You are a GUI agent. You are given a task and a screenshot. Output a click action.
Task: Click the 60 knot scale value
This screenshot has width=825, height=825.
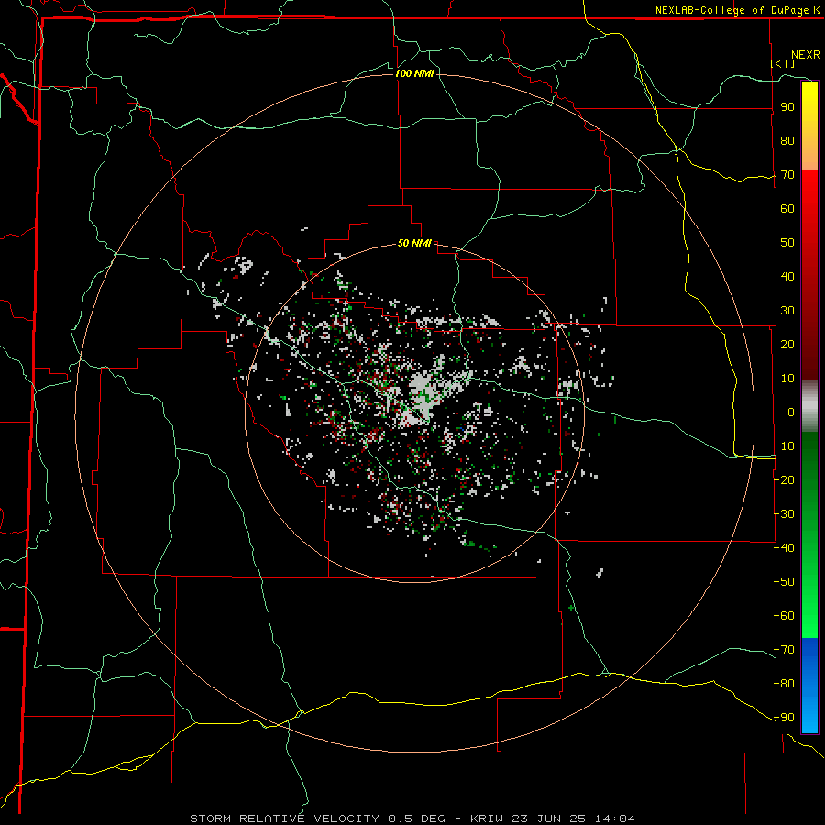tap(787, 208)
